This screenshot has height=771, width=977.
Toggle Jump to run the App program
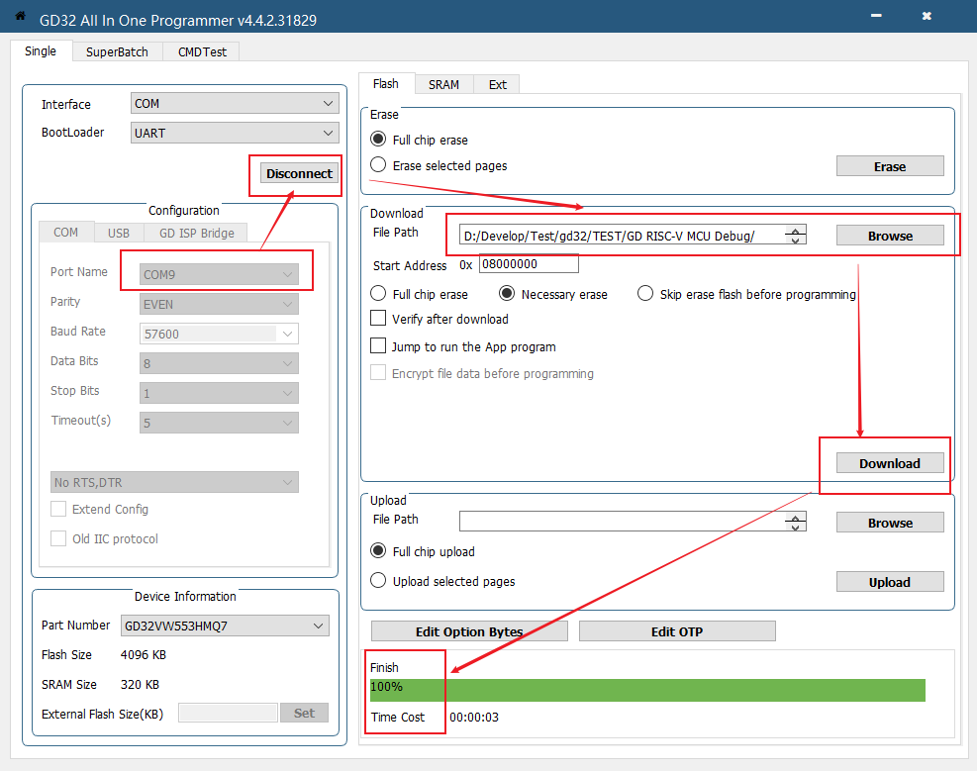378,346
